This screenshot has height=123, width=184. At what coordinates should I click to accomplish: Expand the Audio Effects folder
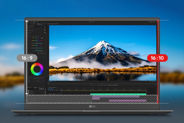coord(31,93)
